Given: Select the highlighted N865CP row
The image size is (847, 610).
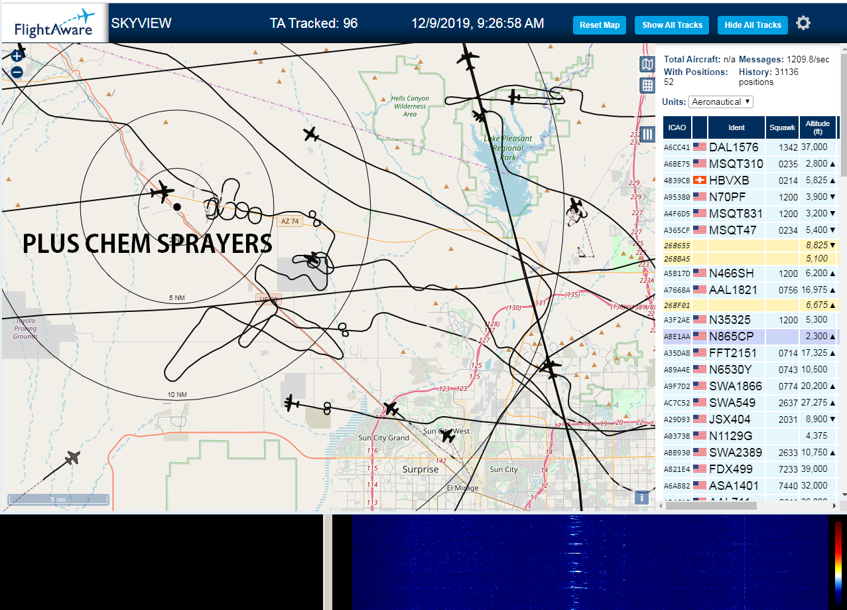Looking at the screenshot, I should point(750,336).
